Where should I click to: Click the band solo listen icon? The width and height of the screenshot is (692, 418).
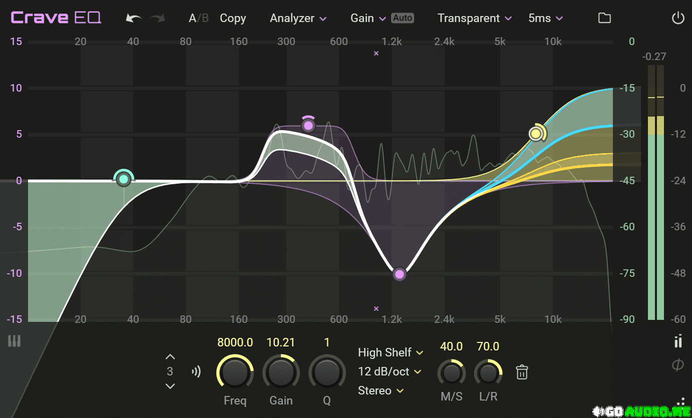196,371
